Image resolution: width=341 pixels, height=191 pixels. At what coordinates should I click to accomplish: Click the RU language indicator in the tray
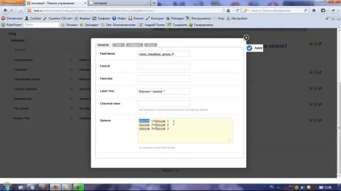point(272,187)
